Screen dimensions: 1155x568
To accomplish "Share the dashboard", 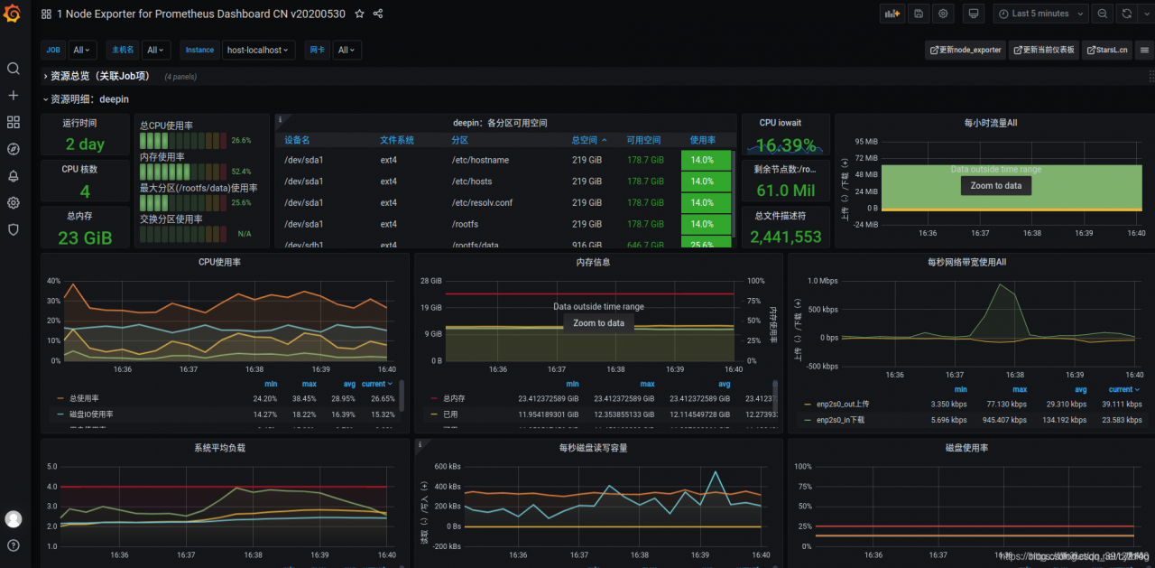I will point(378,14).
